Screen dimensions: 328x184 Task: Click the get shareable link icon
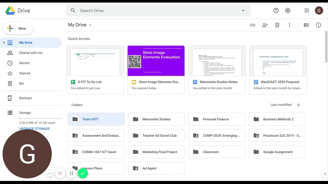tap(253, 25)
